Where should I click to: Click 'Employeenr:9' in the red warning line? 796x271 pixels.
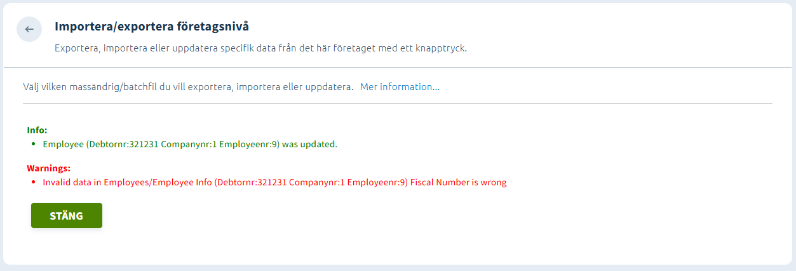click(376, 182)
